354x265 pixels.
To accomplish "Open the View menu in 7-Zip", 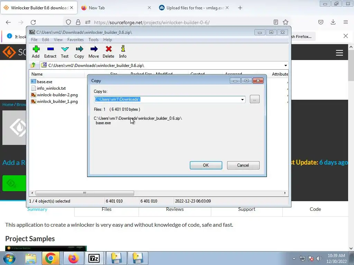I will pos(58,40).
